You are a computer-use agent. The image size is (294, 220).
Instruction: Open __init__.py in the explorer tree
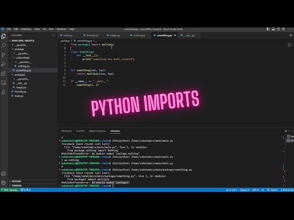[x=33, y=83]
